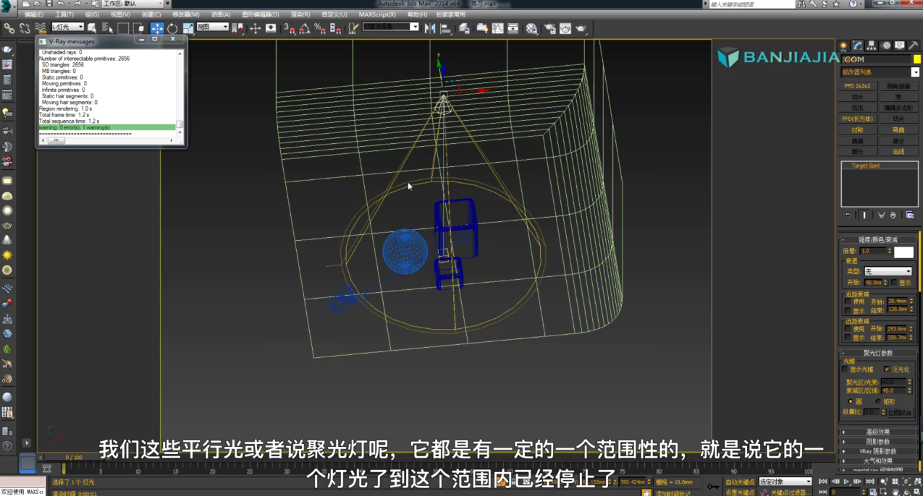Toggle the Percent Snap icon

click(x=320, y=28)
